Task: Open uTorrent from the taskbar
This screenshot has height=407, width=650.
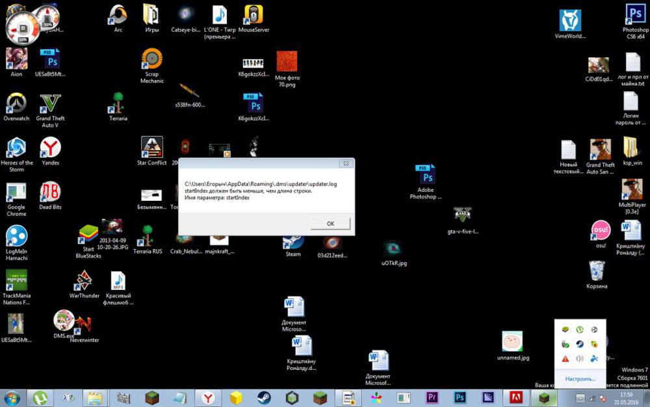Action: point(40,399)
